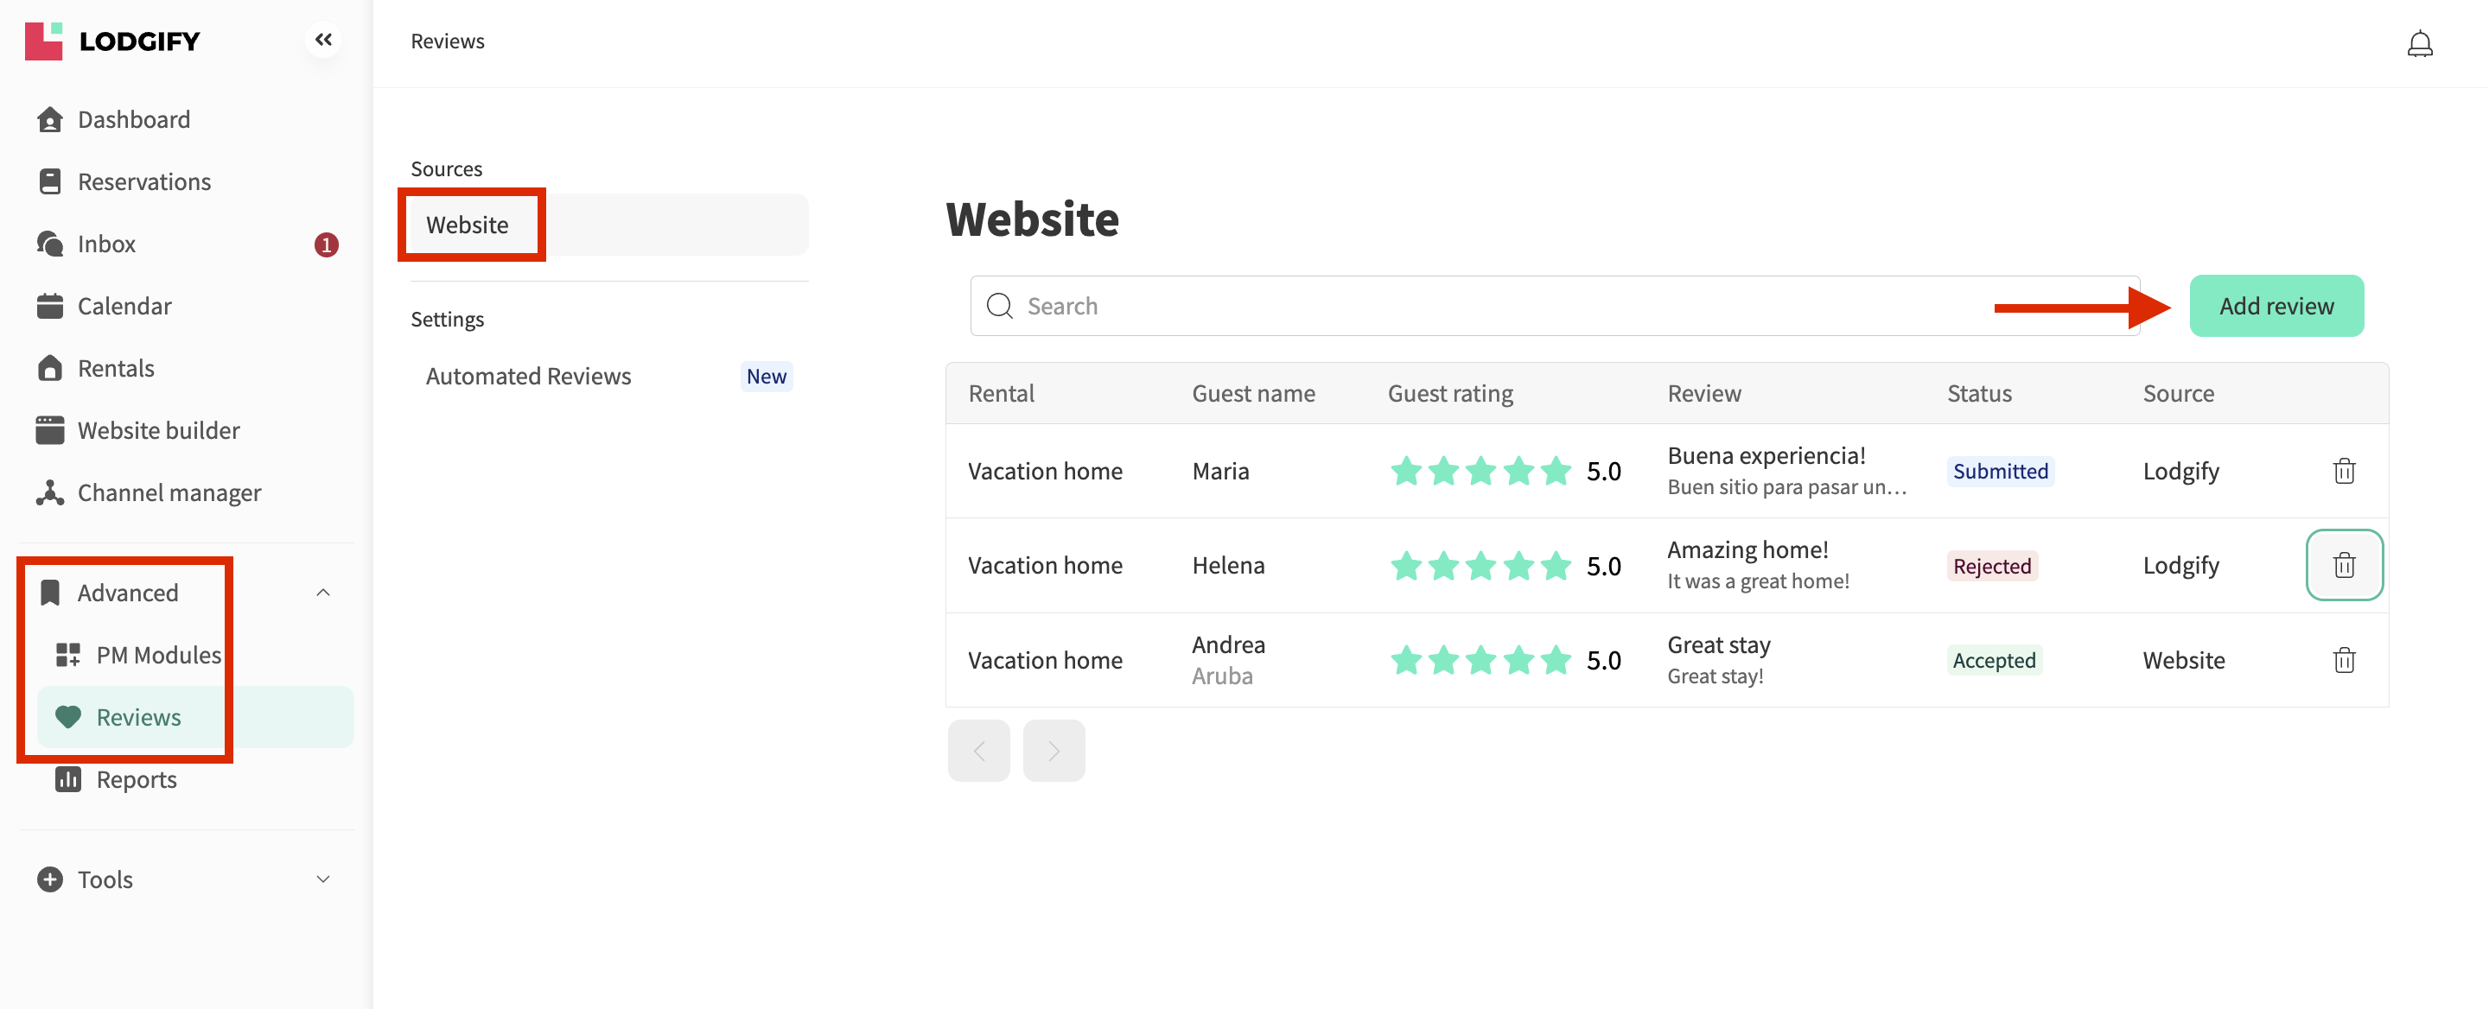The height and width of the screenshot is (1009, 2489).
Task: Open PM Modules in sidebar
Action: pos(157,655)
